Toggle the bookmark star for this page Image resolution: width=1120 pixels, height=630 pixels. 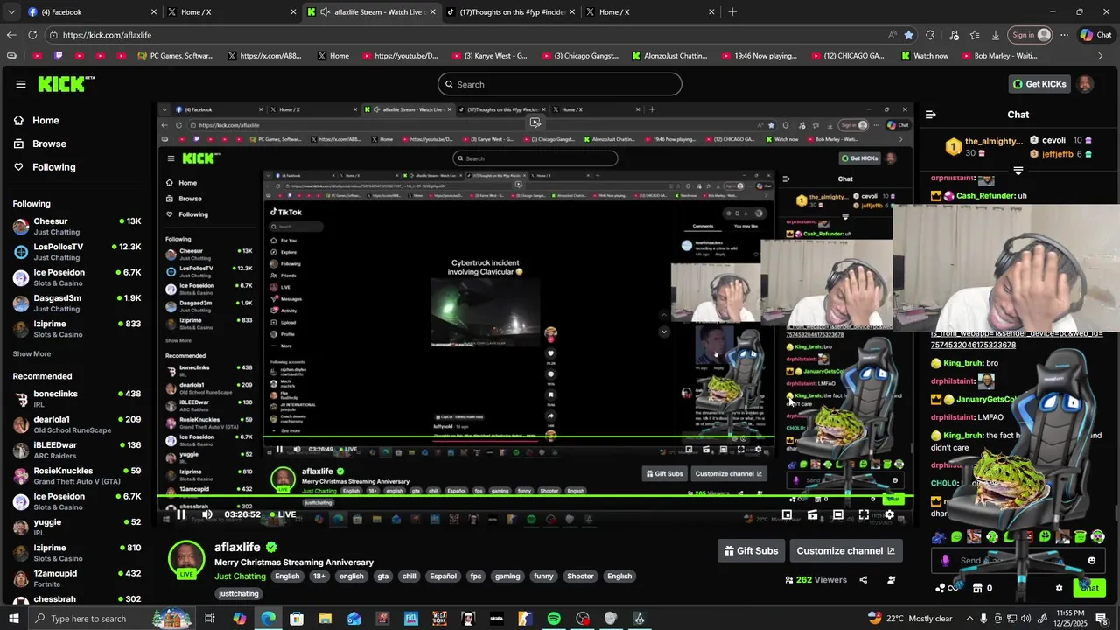pyautogui.click(x=908, y=35)
